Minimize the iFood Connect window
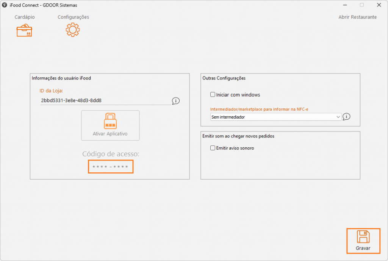The image size is (388, 261). pyautogui.click(x=345, y=5)
